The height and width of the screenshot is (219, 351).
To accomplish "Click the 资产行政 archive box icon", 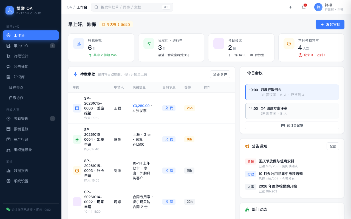I will point(9,139).
